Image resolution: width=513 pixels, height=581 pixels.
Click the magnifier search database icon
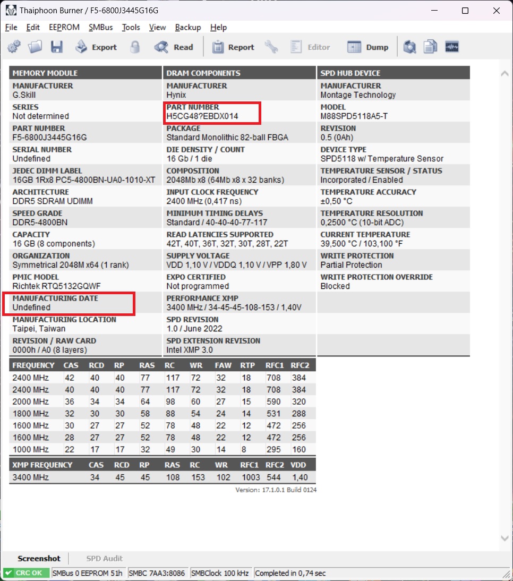pyautogui.click(x=409, y=47)
